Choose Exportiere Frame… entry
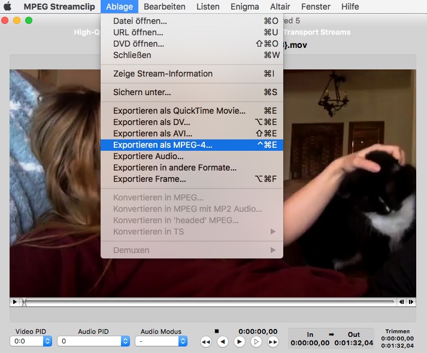Viewport: 427px width, 353px height. click(x=192, y=179)
